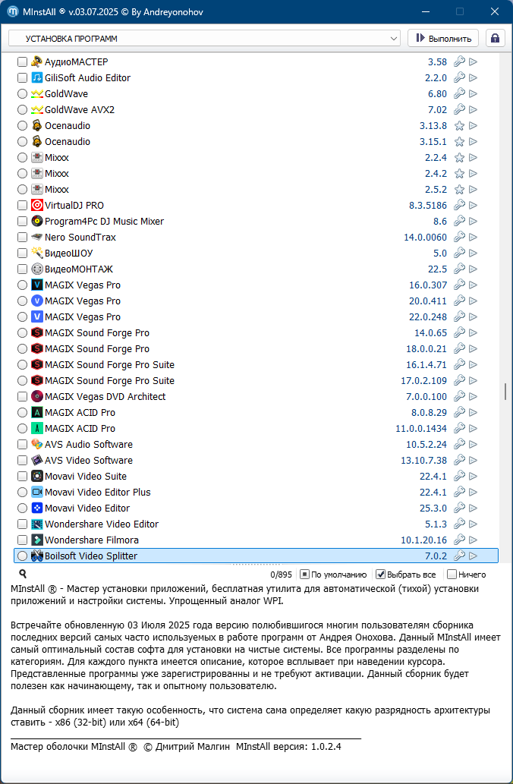Click the play arrow for Sound Forge Pro Suite 17.0.2.109
The width and height of the screenshot is (513, 784).
pos(473,381)
